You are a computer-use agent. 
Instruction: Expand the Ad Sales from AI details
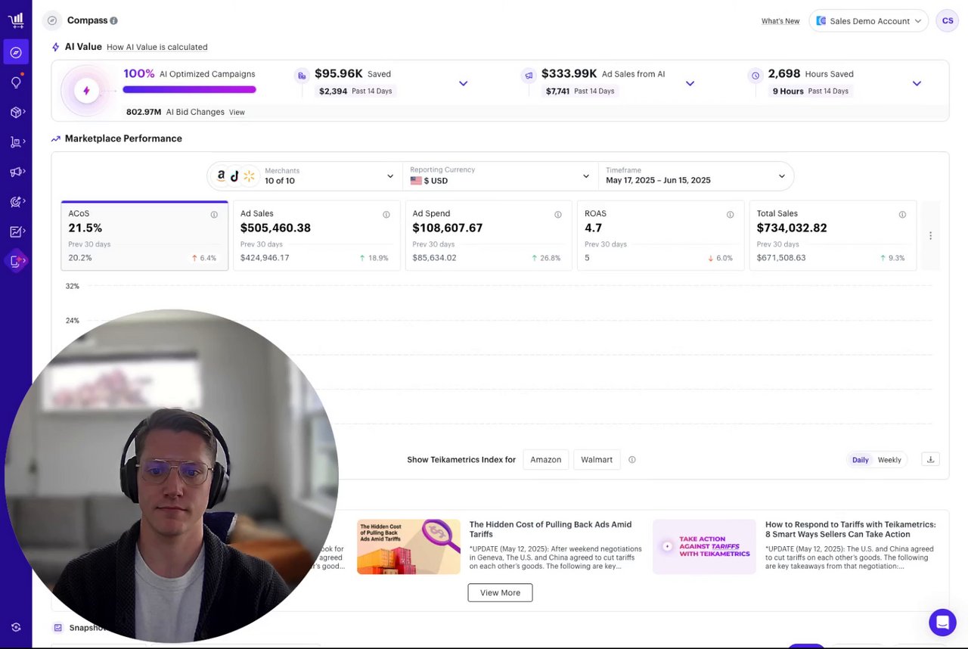[690, 83]
